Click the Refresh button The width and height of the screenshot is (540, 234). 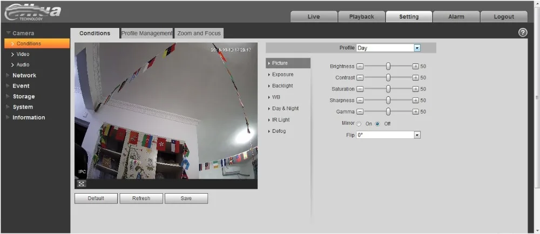click(141, 198)
